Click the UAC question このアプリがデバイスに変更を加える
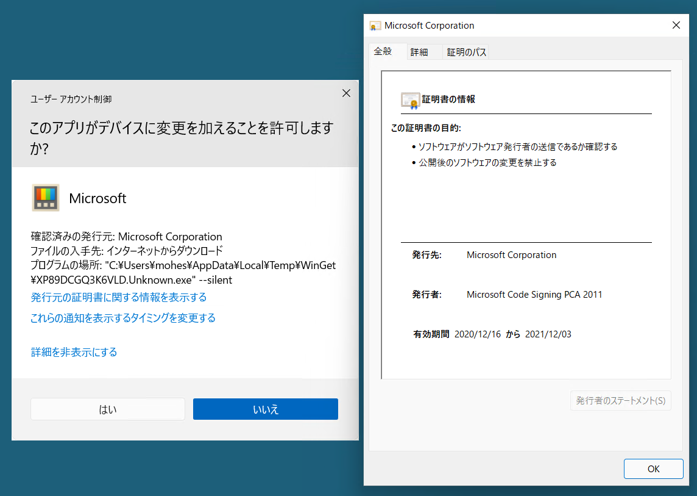This screenshot has height=496, width=697. coord(181,138)
